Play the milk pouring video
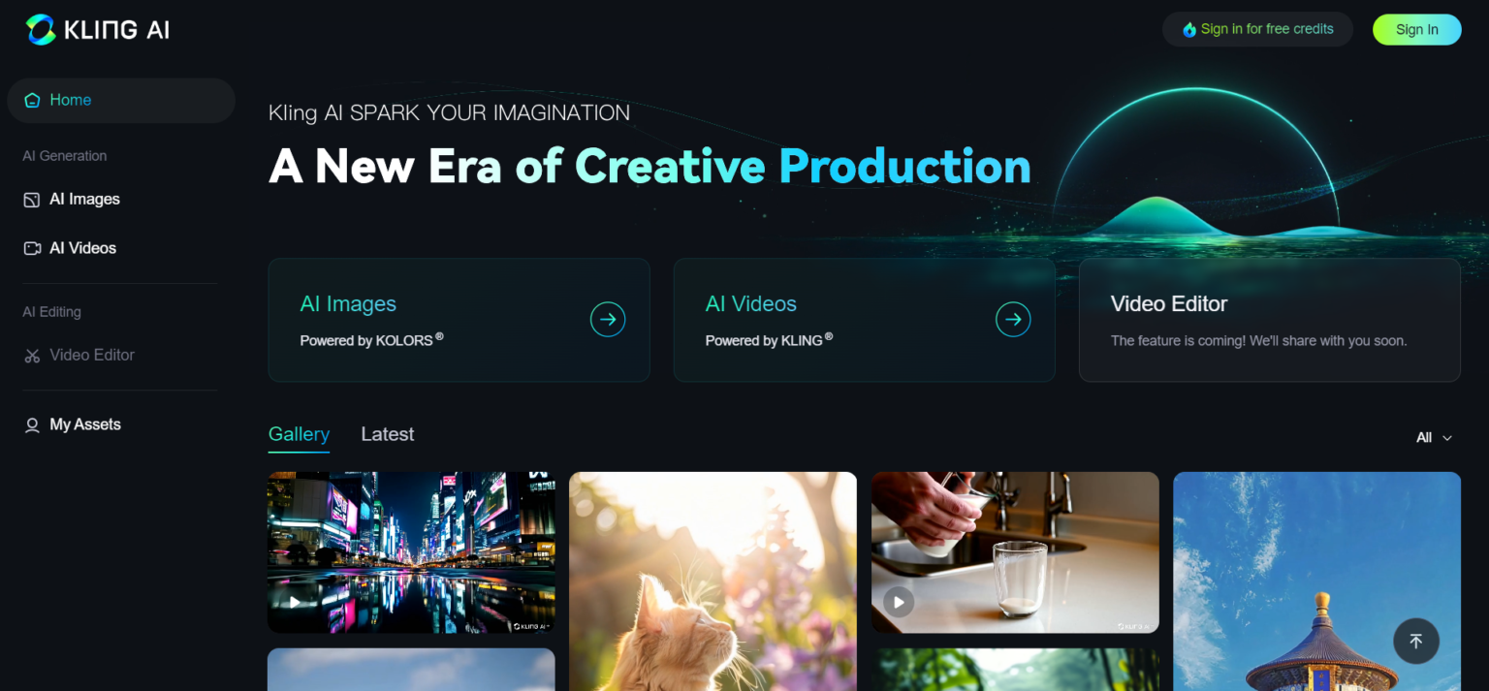 click(899, 602)
